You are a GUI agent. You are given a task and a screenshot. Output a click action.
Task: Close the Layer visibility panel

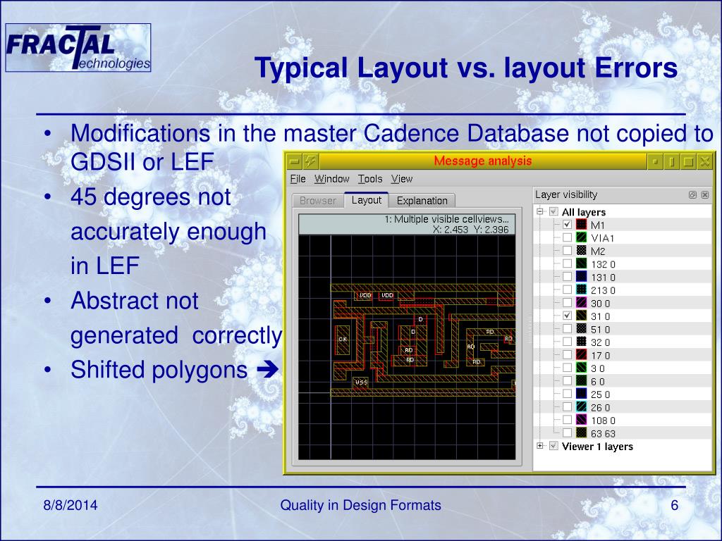click(x=705, y=195)
